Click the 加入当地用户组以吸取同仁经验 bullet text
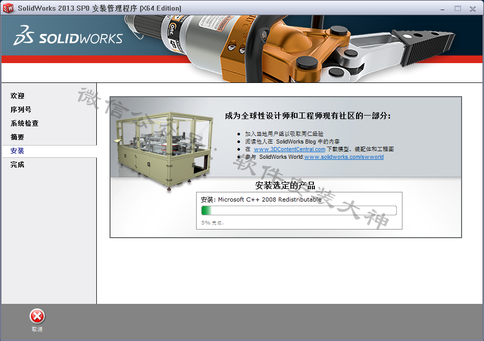 (284, 134)
